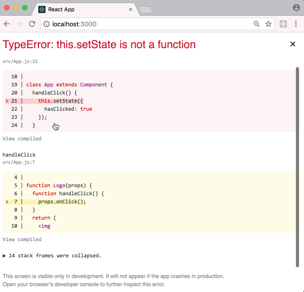Image resolution: width=304 pixels, height=292 pixels.
Task: Click View compiled under the App.js:21 snippet
Action: pos(22,139)
